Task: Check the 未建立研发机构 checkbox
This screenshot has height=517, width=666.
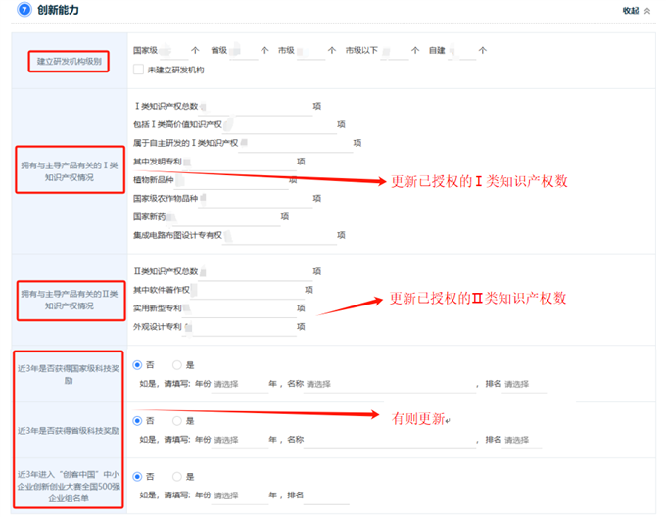Action: 138,70
